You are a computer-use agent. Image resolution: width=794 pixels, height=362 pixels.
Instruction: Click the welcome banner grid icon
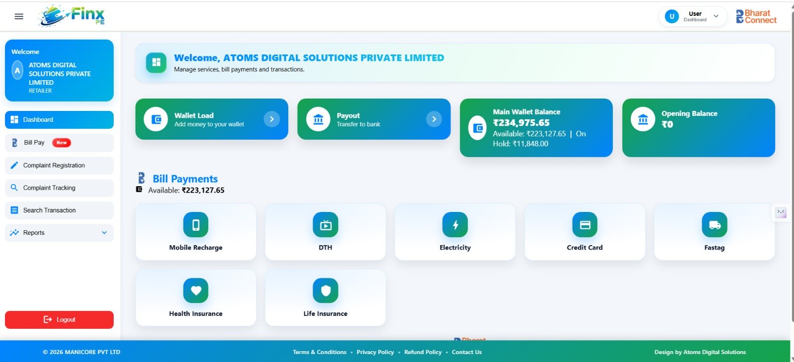coord(156,62)
